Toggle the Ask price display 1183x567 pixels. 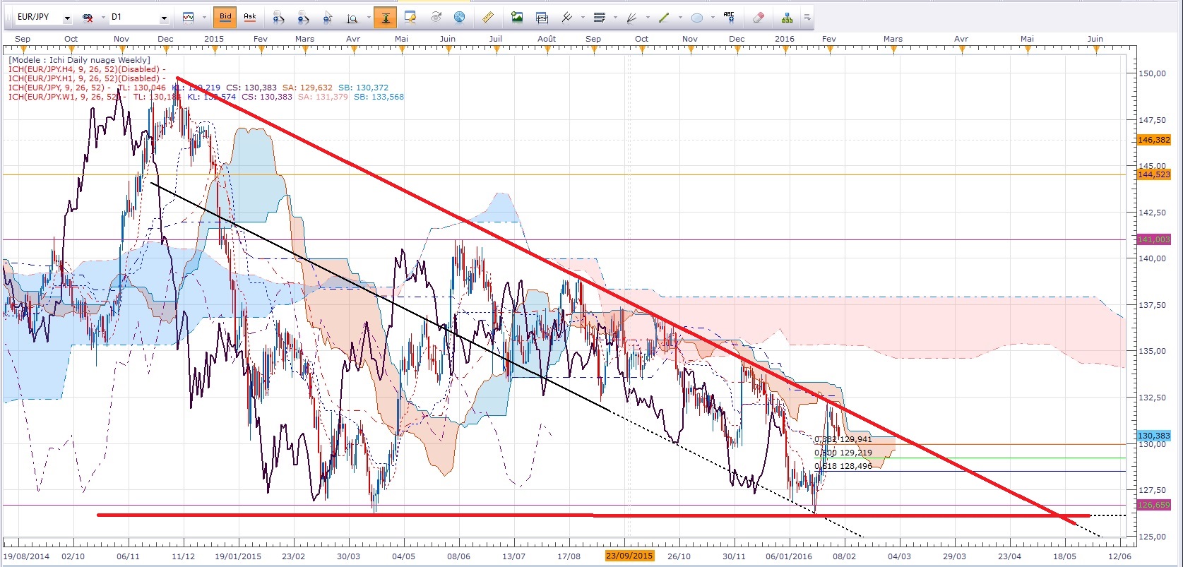pos(250,17)
